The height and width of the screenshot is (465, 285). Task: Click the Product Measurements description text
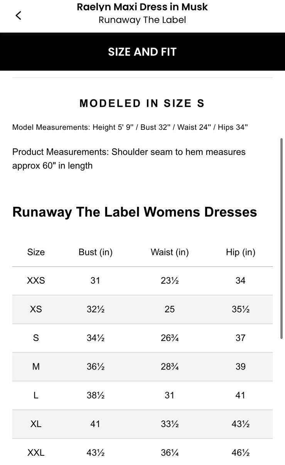[129, 159]
